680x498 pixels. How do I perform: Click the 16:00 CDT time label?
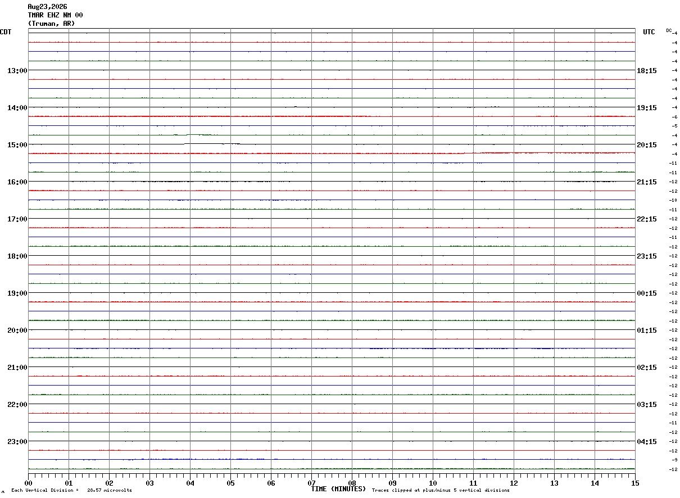point(17,182)
